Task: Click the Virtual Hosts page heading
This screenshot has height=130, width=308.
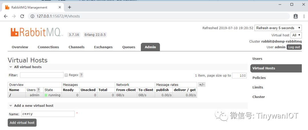Action: 28,60
